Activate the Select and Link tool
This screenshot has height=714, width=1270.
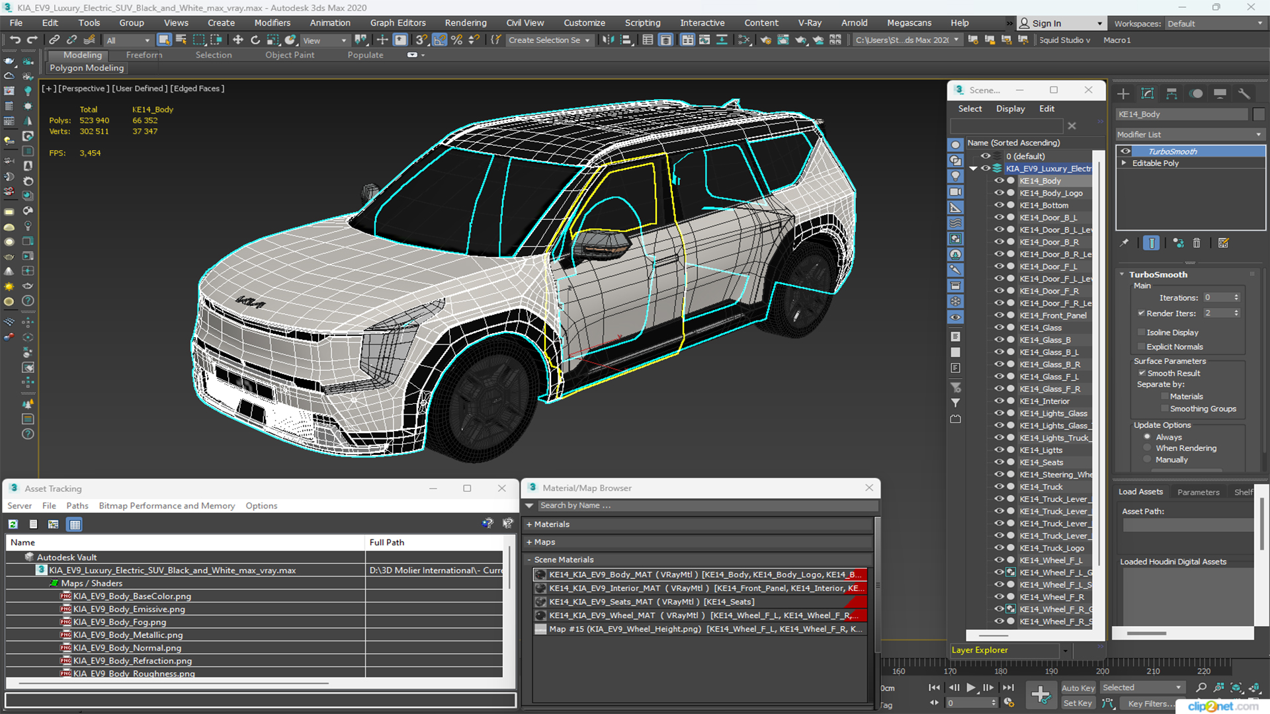(x=55, y=40)
